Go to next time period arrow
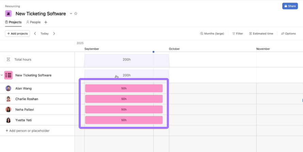This screenshot has height=152, width=303. pyautogui.click(x=54, y=33)
